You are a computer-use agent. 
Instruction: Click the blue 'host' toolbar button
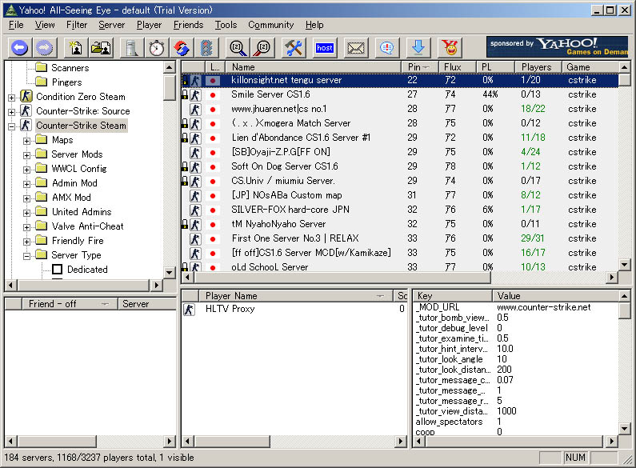325,48
